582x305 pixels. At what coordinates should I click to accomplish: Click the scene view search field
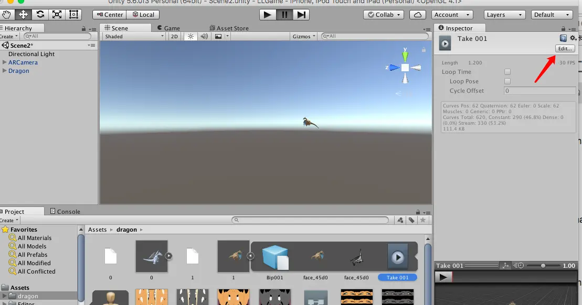(x=375, y=36)
